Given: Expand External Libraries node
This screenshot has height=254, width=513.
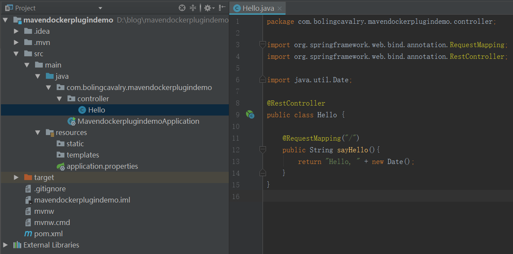Looking at the screenshot, I should coord(5,245).
